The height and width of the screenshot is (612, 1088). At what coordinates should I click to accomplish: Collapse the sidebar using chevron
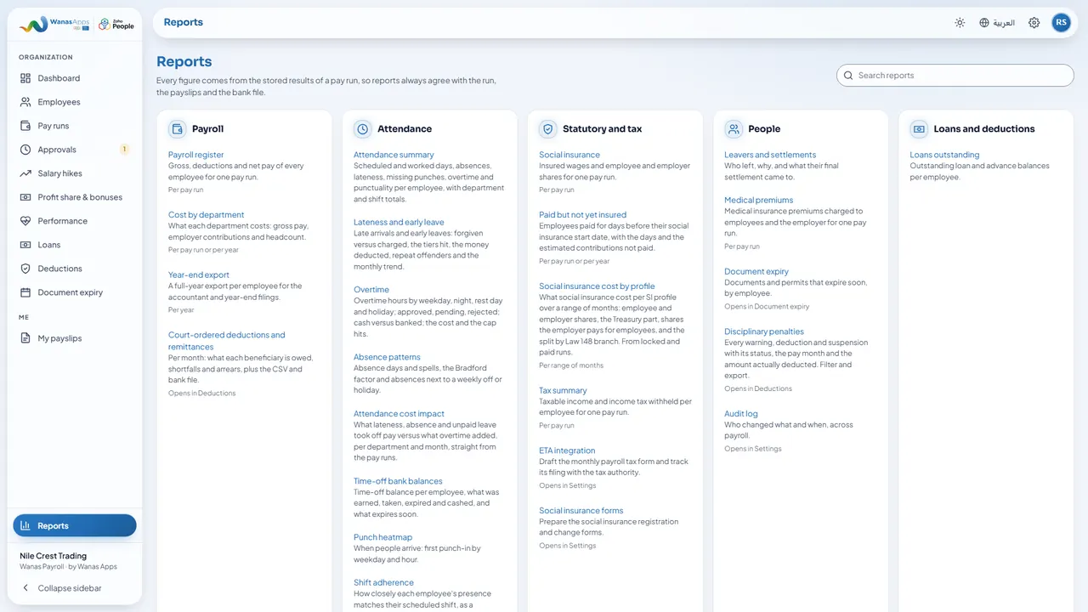[25, 588]
